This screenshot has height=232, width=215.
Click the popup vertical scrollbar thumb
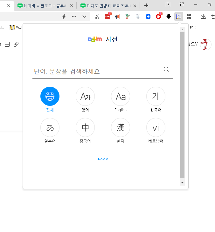(x=183, y=105)
